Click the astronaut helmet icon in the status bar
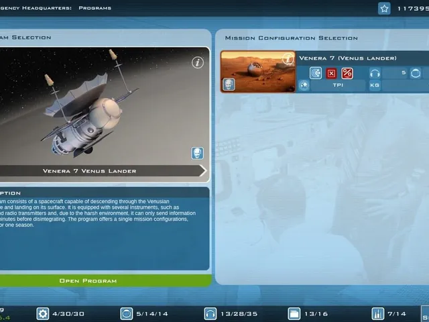This screenshot has width=429, height=322. pos(127,314)
